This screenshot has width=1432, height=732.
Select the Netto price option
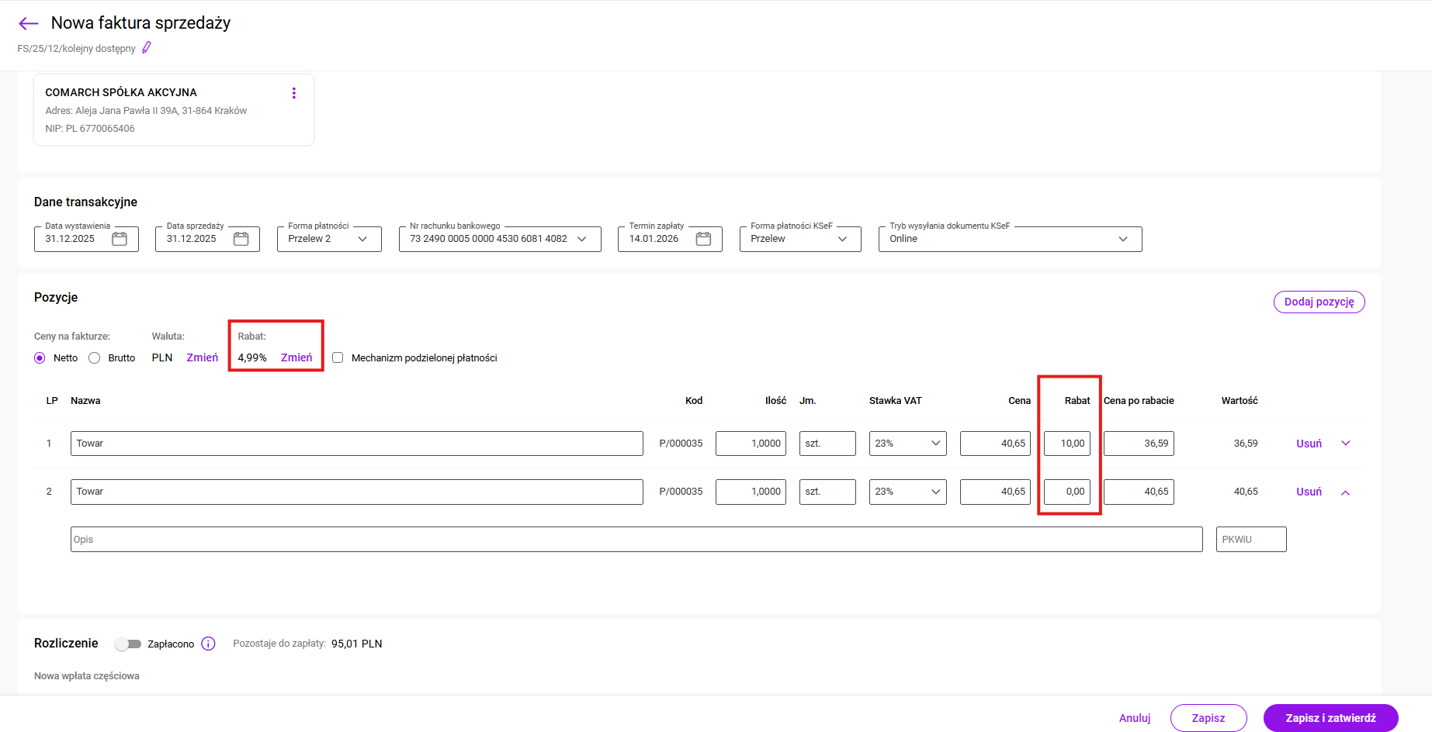[x=40, y=358]
